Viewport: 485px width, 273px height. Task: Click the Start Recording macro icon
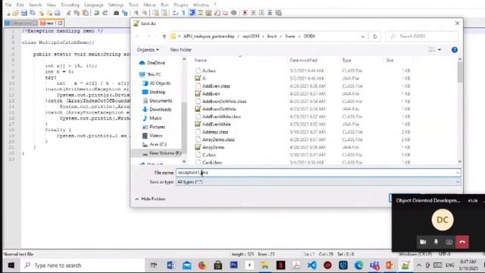coord(245,13)
